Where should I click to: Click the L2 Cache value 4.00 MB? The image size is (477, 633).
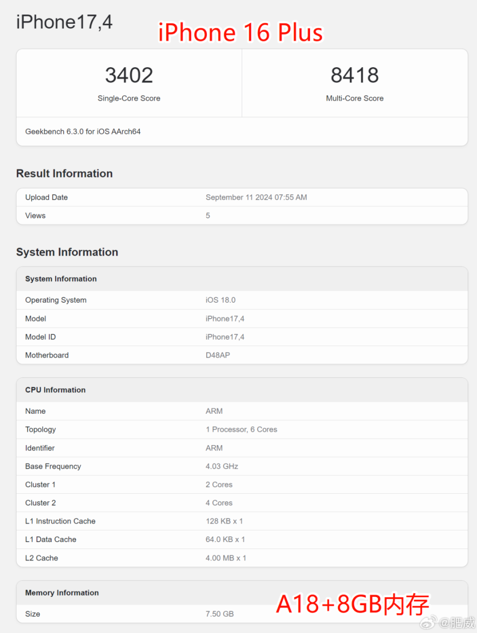pos(226,558)
